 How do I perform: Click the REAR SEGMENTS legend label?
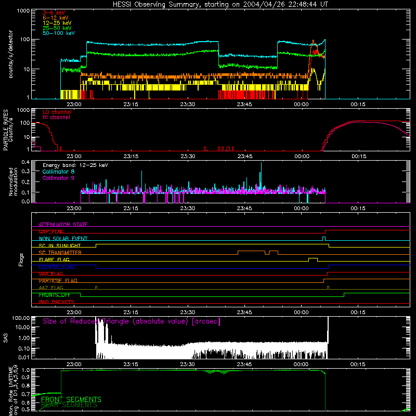coord(69,405)
